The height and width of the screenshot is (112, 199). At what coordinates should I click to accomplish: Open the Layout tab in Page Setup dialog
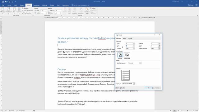click(130, 39)
